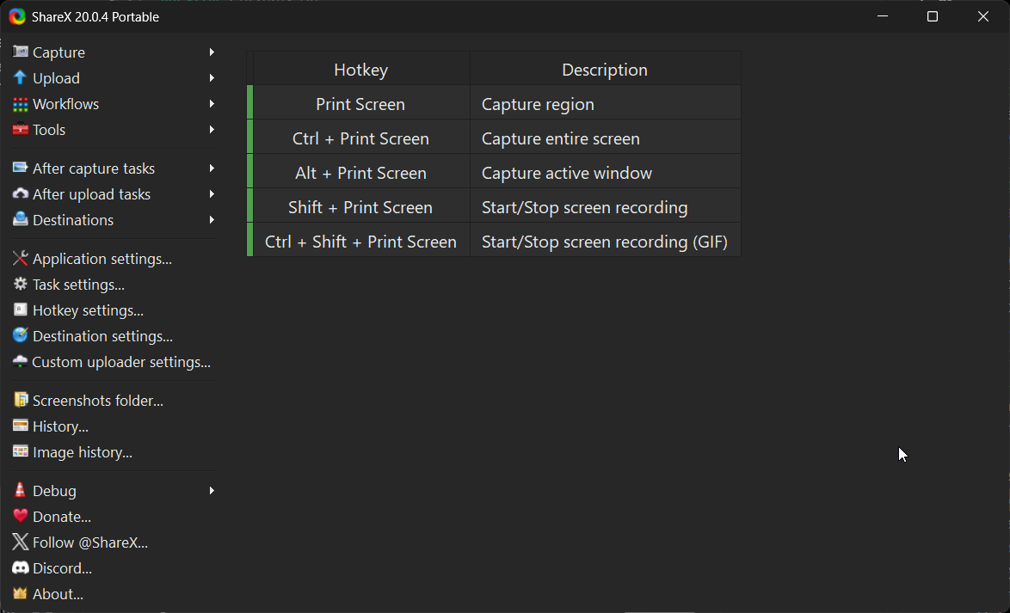Click the History list icon

[21, 426]
